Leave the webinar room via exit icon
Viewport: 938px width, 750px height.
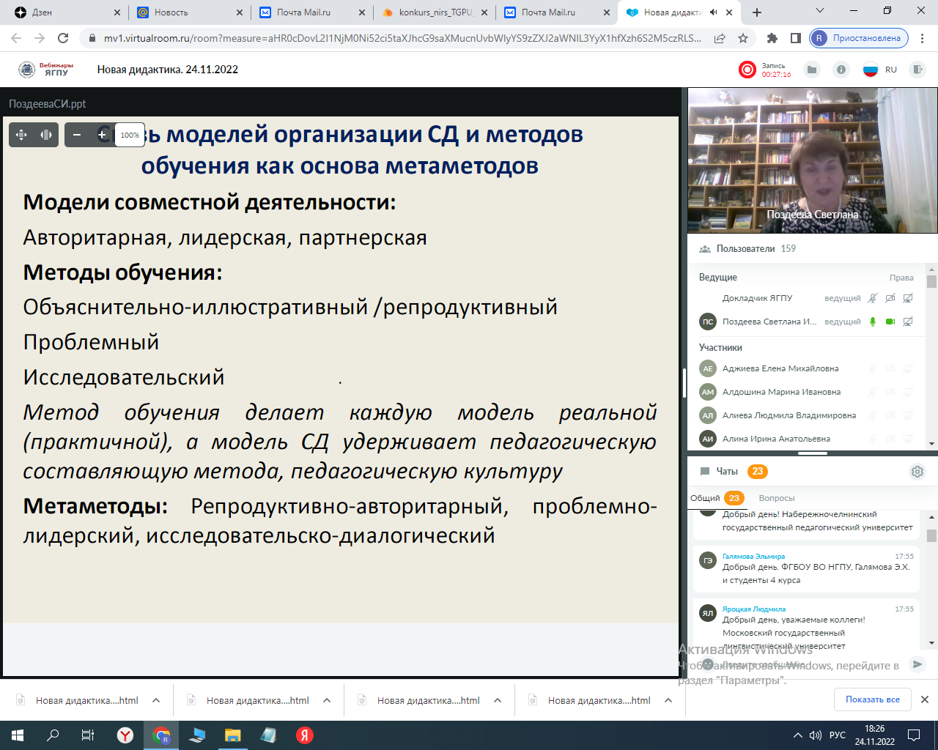click(x=917, y=70)
